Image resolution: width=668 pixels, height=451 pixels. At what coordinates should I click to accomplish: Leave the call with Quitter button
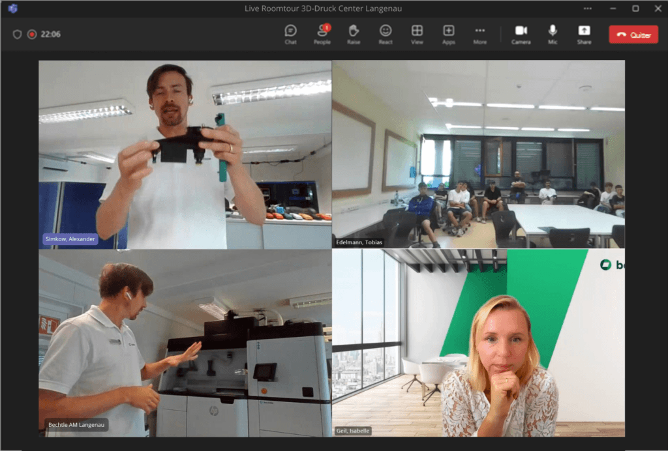(633, 35)
